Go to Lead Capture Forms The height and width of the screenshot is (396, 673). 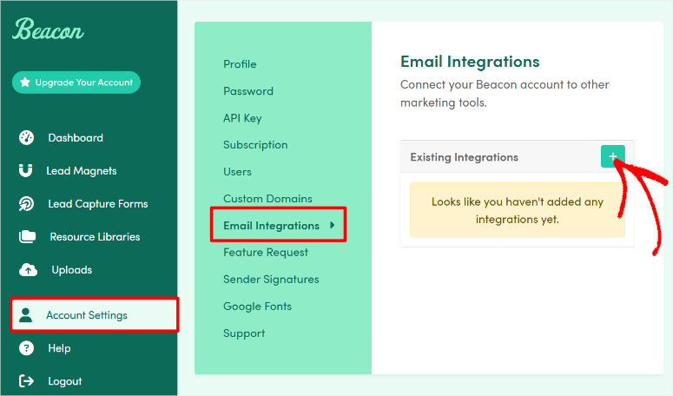pos(98,204)
